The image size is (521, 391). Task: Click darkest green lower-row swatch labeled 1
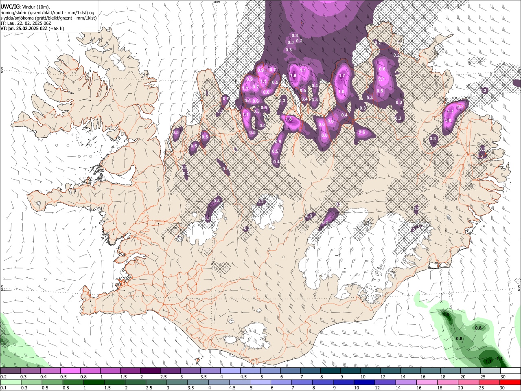(94, 382)
